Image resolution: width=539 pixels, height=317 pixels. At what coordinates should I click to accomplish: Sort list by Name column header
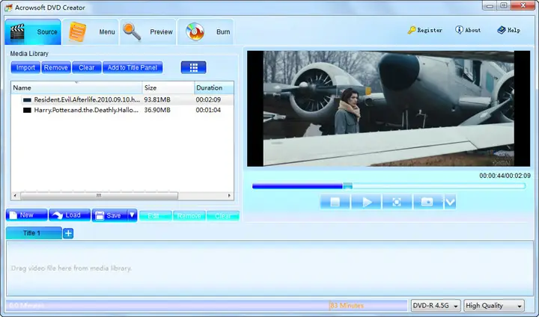76,88
